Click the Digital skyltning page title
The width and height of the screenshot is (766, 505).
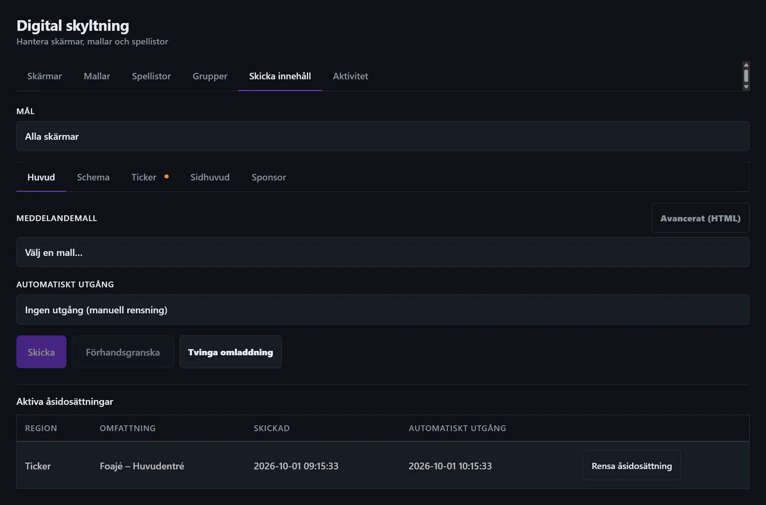click(73, 26)
